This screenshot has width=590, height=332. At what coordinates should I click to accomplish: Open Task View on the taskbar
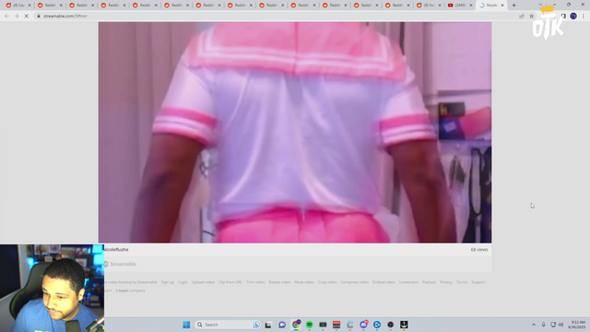(268, 325)
